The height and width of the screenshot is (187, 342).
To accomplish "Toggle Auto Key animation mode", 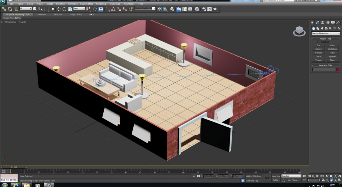I will point(276,176).
